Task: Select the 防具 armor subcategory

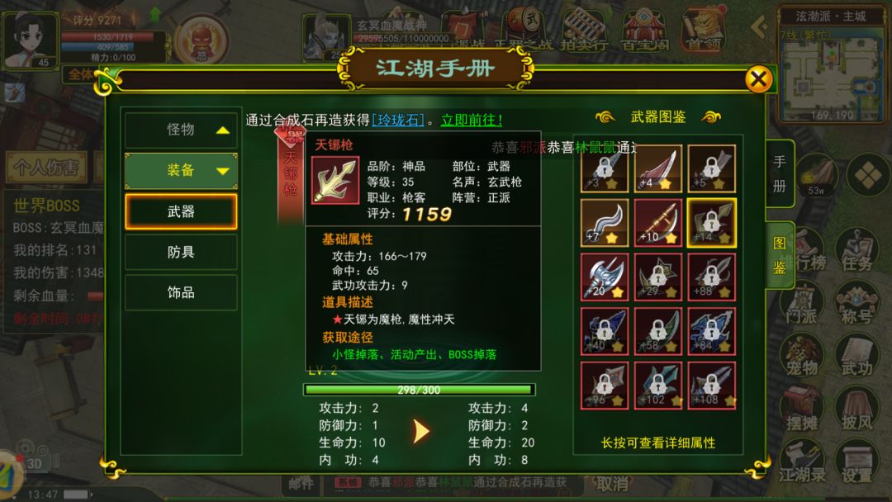Action: [x=181, y=252]
